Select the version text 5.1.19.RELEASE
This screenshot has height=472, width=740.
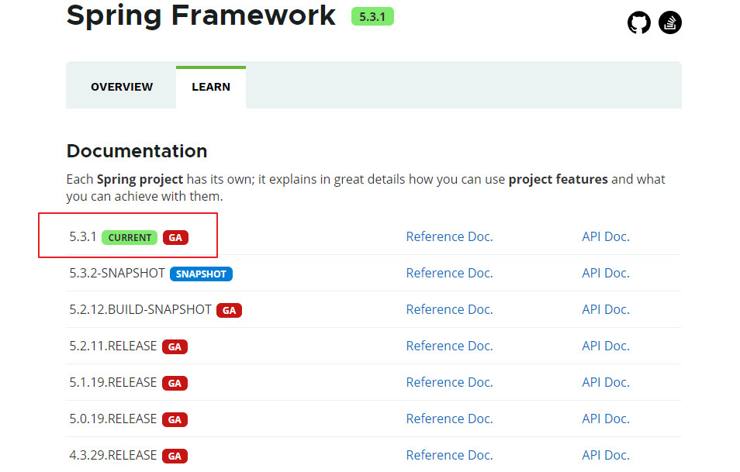point(112,382)
